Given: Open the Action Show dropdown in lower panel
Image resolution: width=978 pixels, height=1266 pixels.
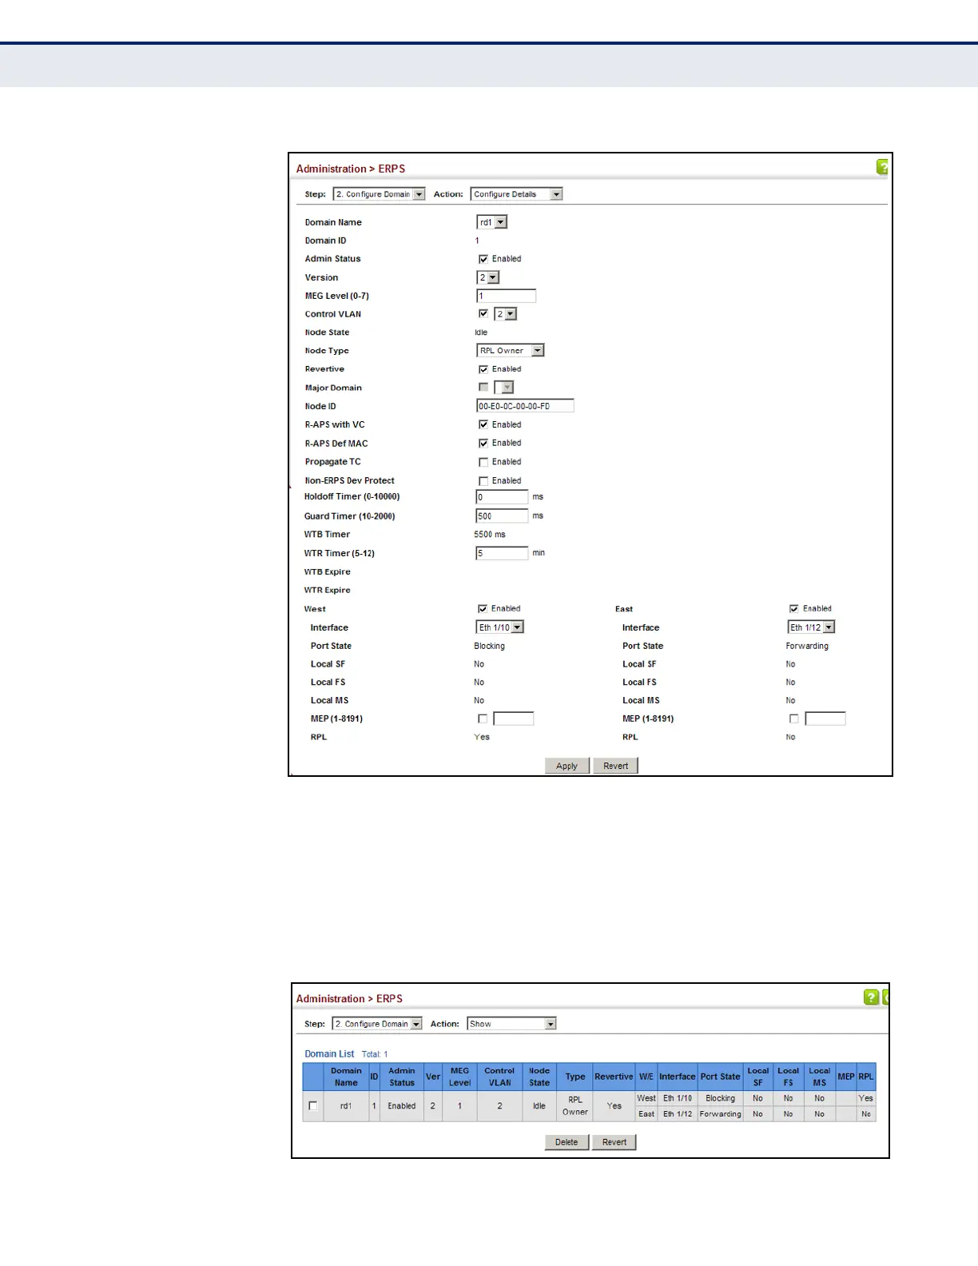Looking at the screenshot, I should tap(511, 1024).
